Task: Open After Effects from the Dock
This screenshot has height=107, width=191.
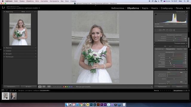Action: (x=105, y=105)
